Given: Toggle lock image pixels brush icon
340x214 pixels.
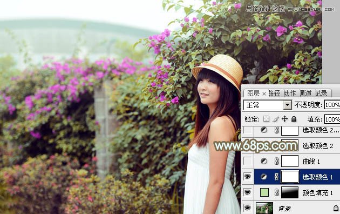Looking at the screenshot, I should 276,119.
